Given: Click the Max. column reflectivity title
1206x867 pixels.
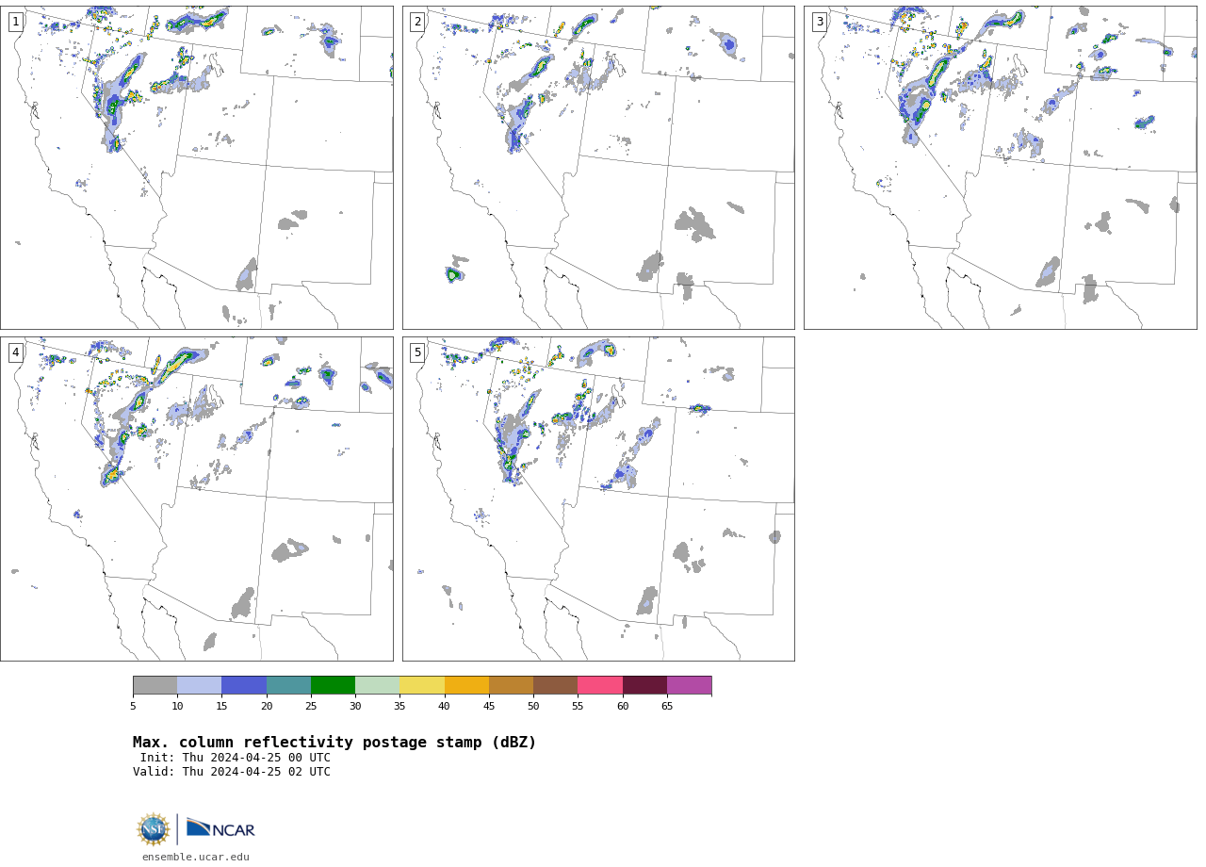Looking at the screenshot, I should (x=334, y=743).
